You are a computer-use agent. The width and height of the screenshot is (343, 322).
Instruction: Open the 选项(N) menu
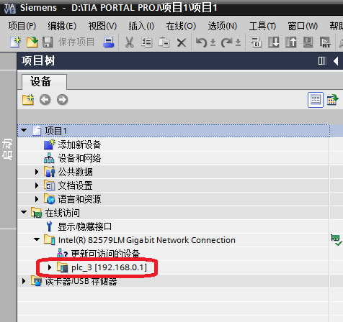[x=223, y=26]
